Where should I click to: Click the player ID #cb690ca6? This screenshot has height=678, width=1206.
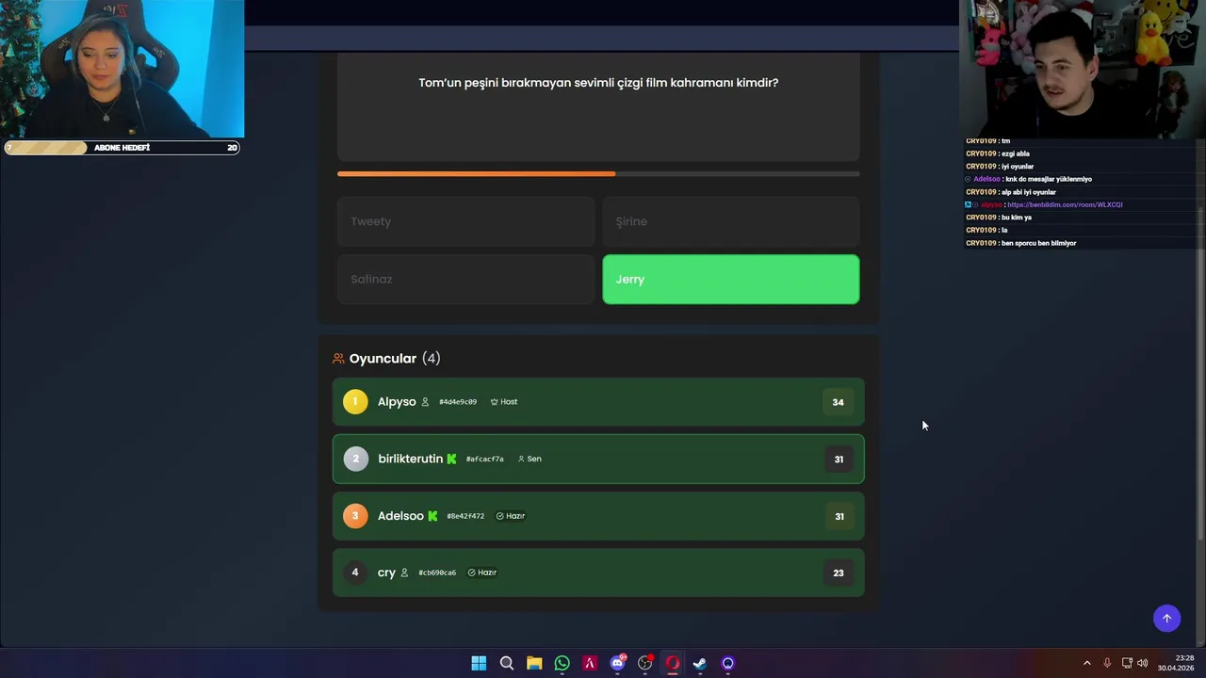437,573
